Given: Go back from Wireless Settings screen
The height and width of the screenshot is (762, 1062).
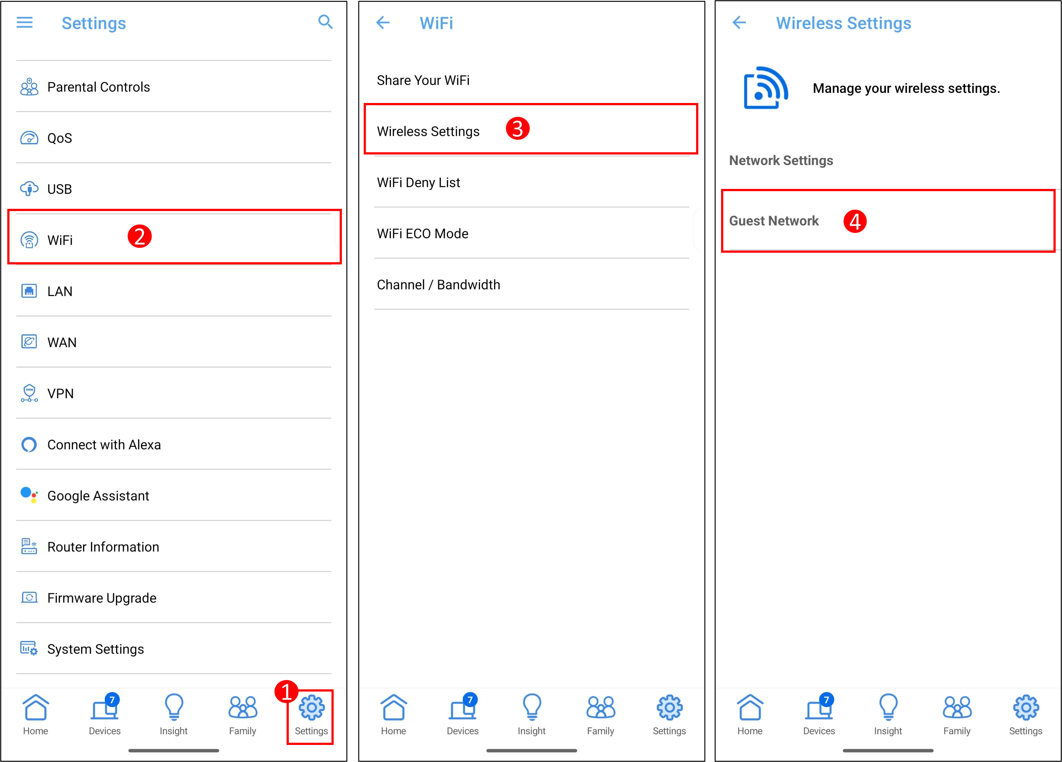Looking at the screenshot, I should point(739,22).
